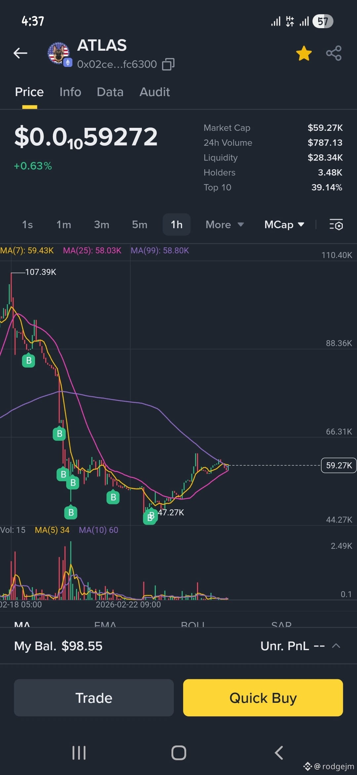Open the Data tab

[110, 92]
